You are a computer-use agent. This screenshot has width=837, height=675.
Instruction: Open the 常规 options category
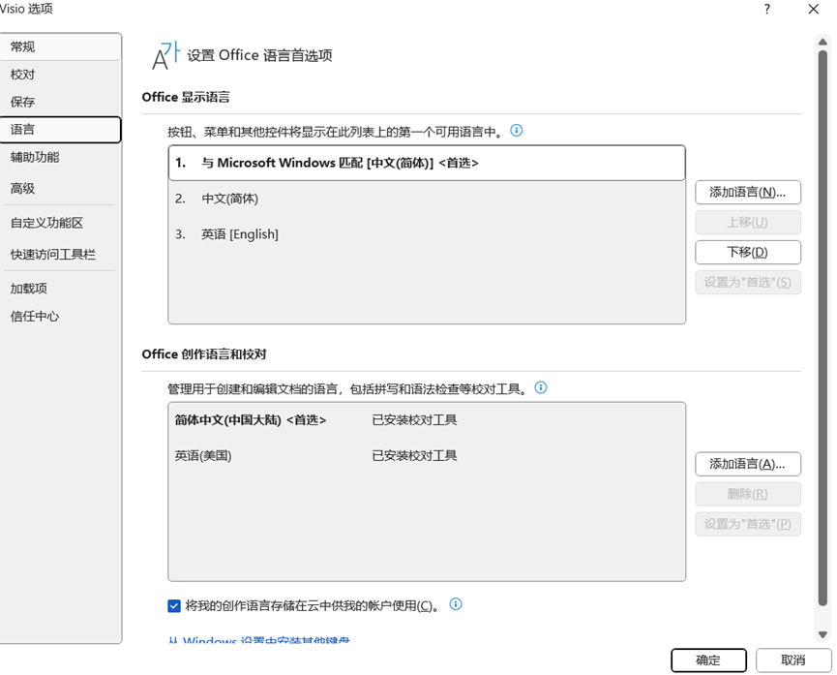60,47
